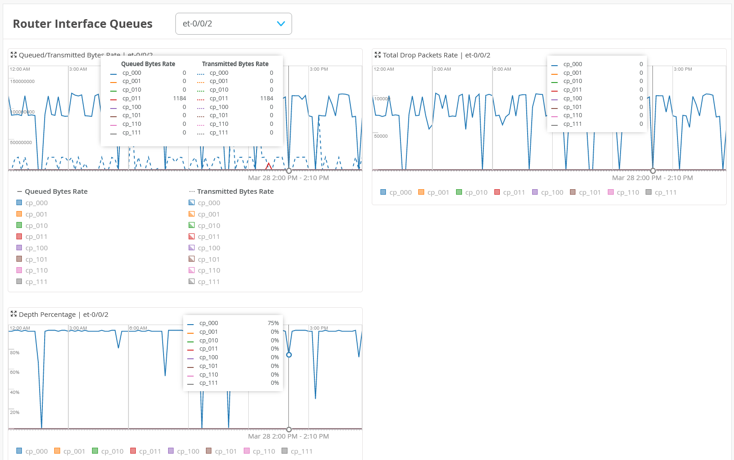The height and width of the screenshot is (460, 734).
Task: Toggle cp_111 in Depth Percentage legend
Action: (298, 451)
